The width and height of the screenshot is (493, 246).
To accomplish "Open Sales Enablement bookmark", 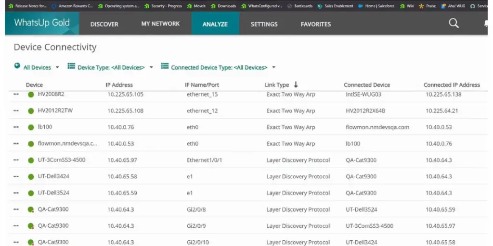I will 336,6.
